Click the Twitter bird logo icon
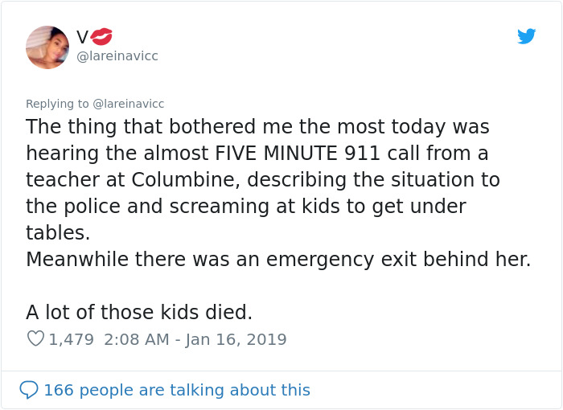This screenshot has height=410, width=563. [527, 36]
